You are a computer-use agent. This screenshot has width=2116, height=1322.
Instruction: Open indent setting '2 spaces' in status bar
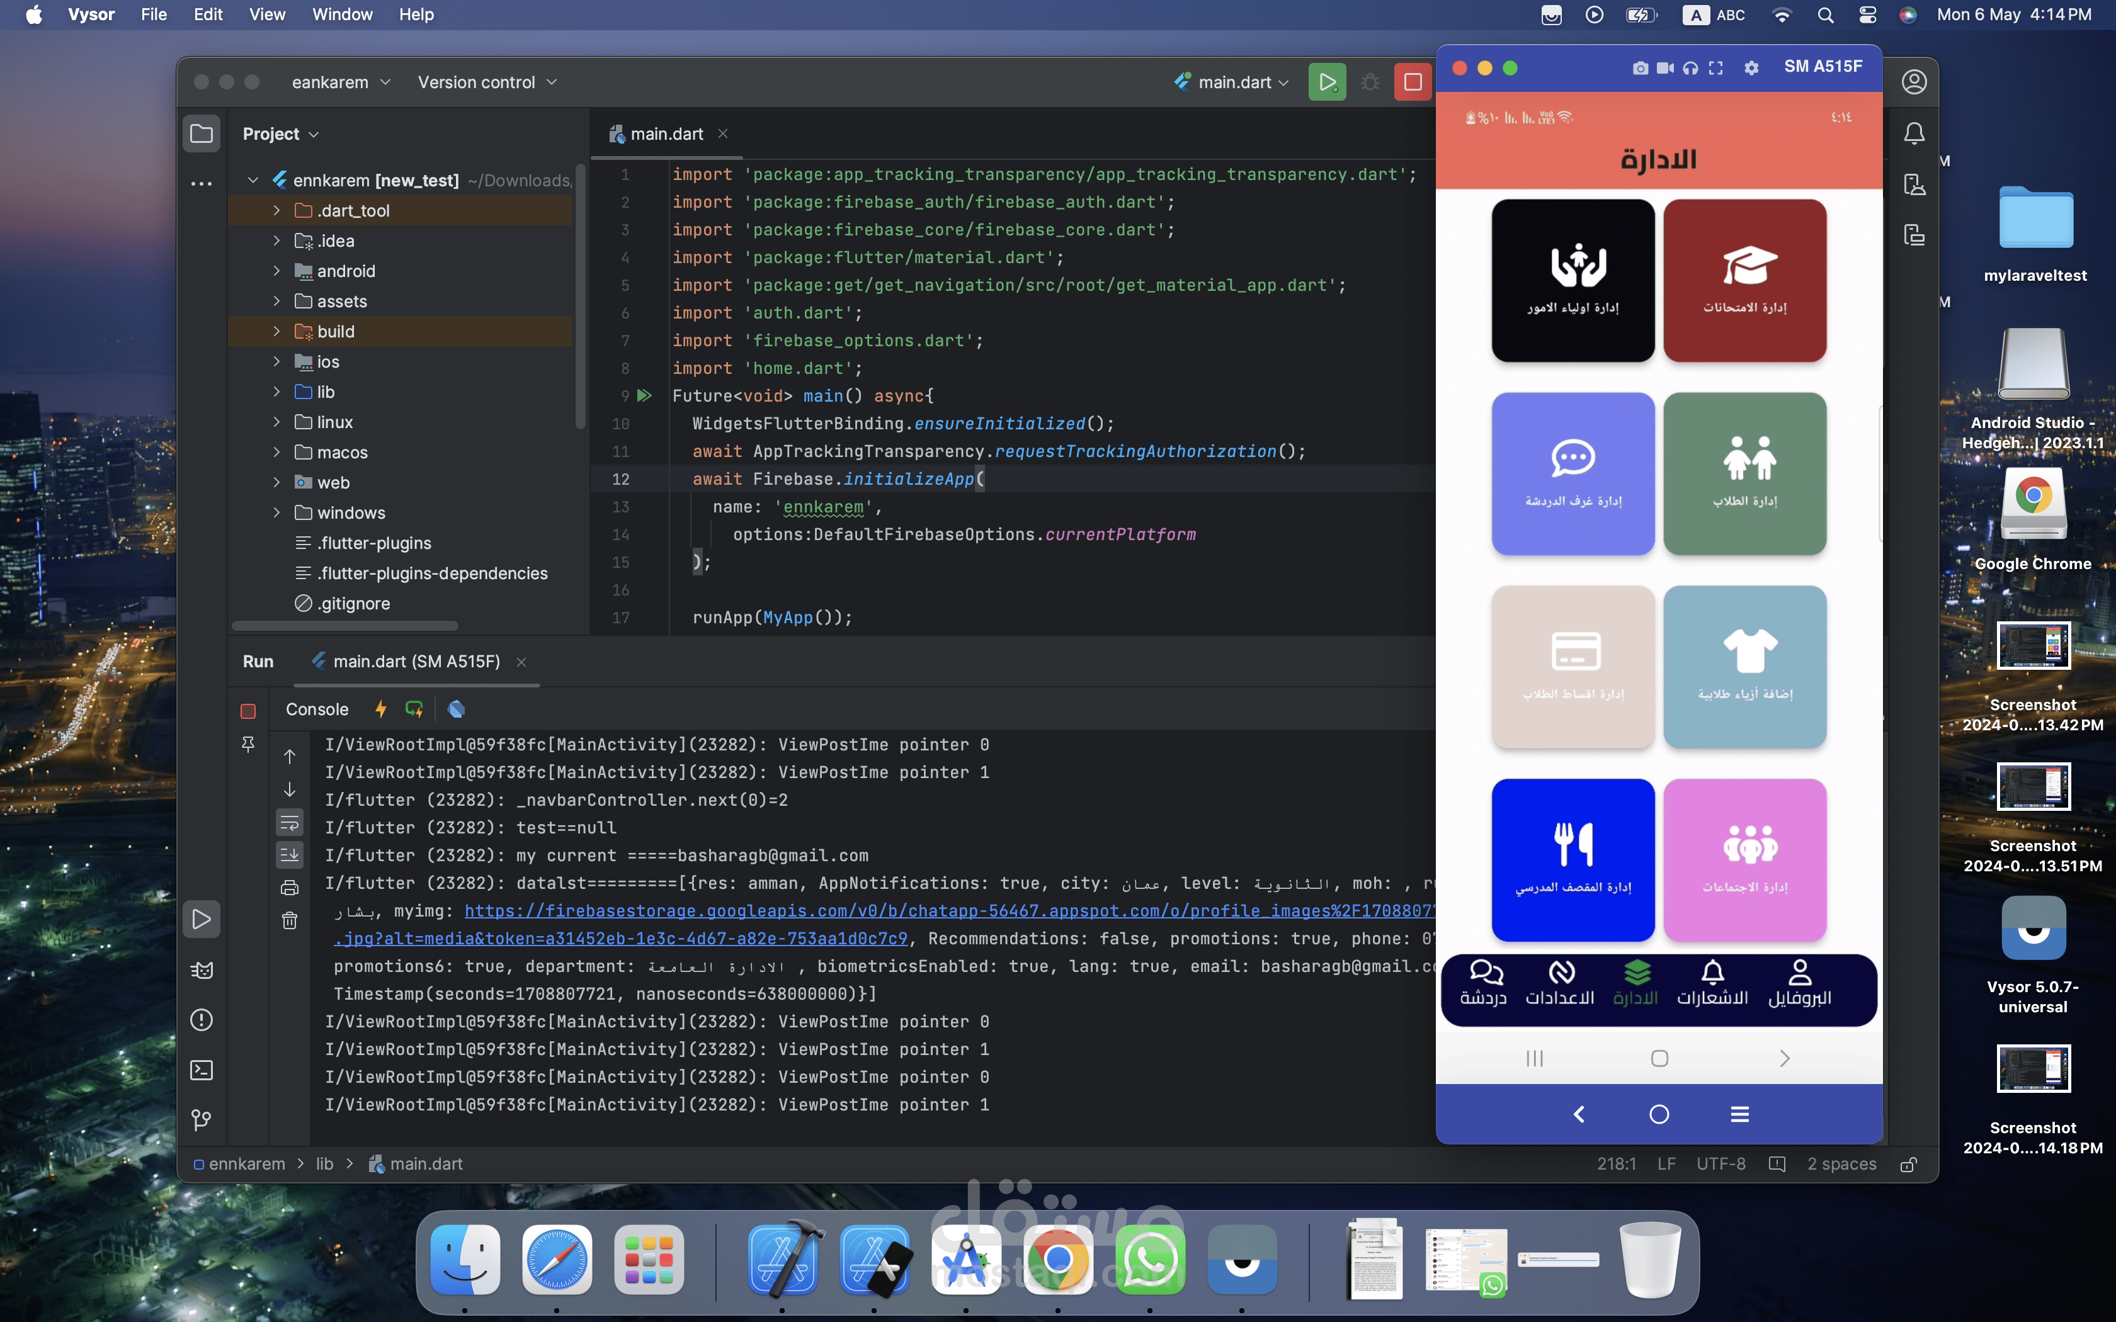click(x=1841, y=1164)
